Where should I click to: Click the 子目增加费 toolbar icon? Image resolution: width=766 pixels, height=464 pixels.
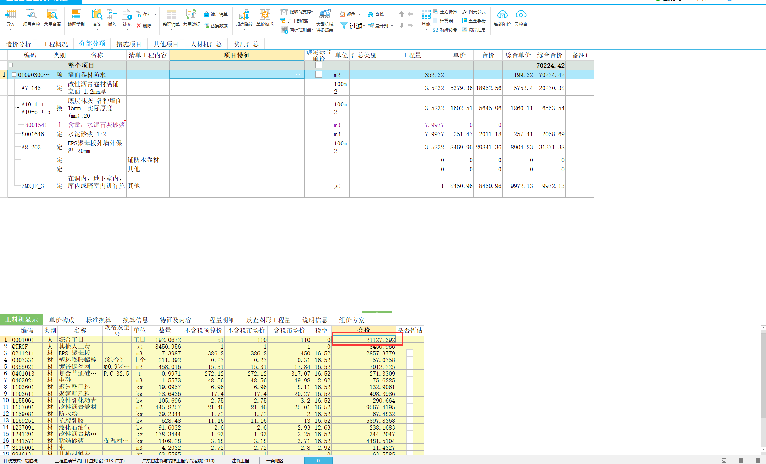(283, 21)
